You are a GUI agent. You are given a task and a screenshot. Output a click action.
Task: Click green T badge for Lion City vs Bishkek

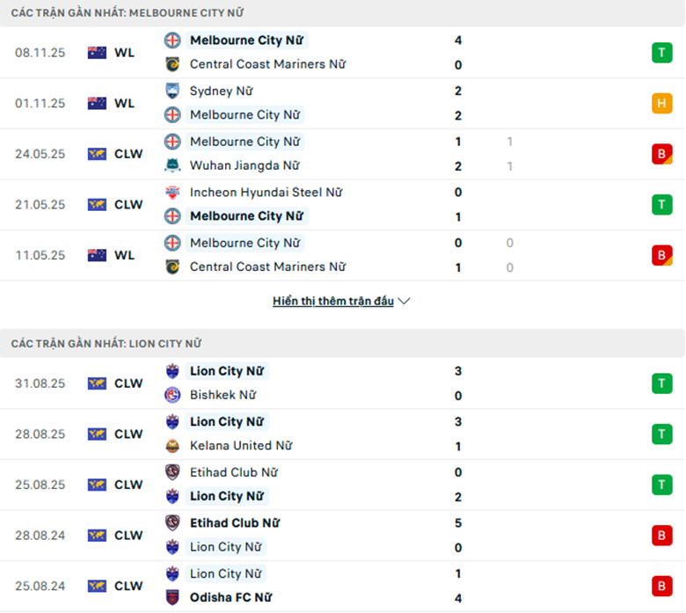pyautogui.click(x=661, y=383)
